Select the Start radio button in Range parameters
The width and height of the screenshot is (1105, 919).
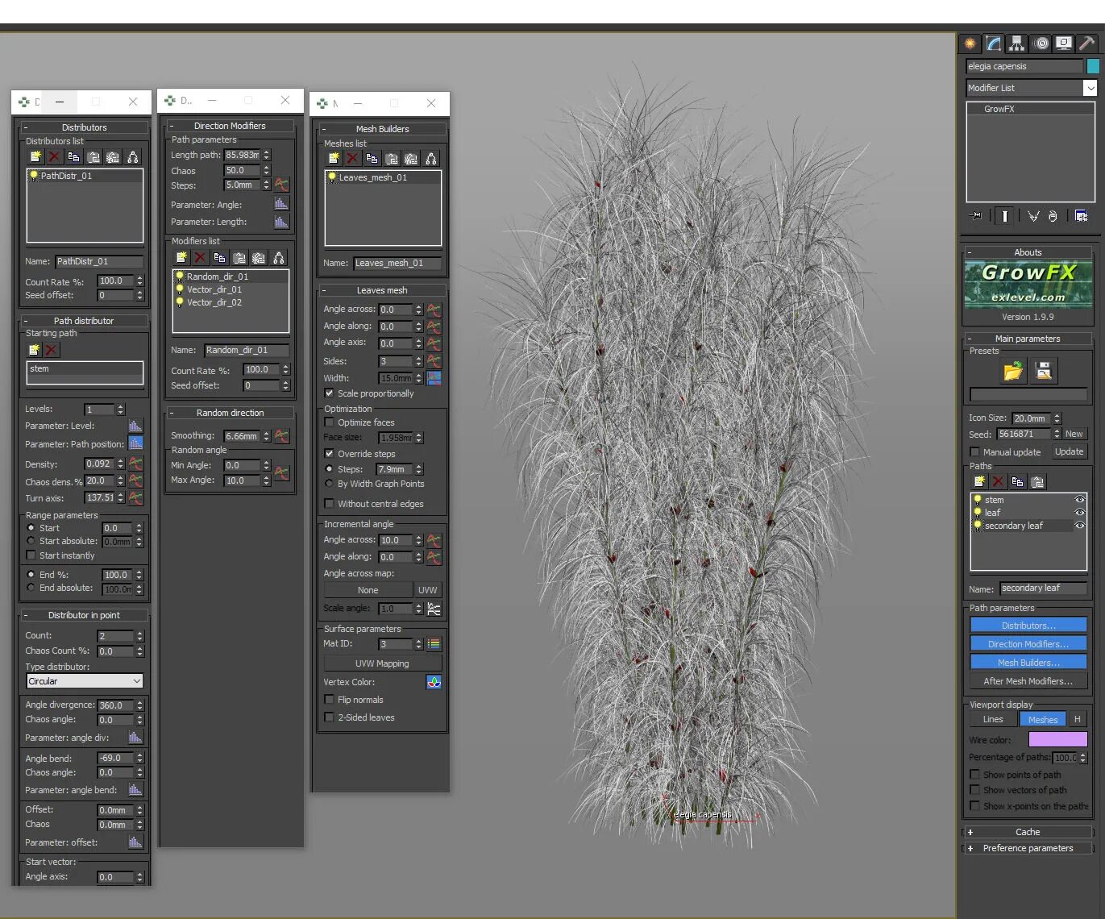(x=31, y=528)
